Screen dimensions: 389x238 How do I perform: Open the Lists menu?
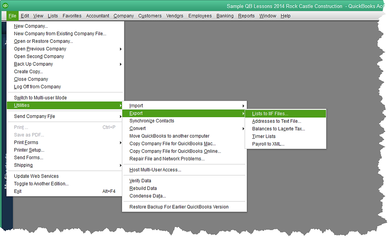point(53,16)
